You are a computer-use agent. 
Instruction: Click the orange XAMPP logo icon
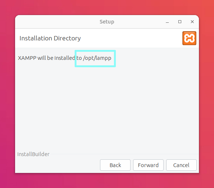[189, 38]
